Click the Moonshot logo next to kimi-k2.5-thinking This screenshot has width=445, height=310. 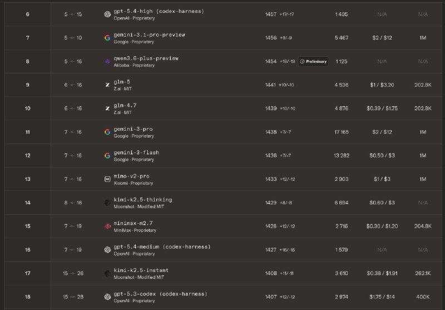107,203
